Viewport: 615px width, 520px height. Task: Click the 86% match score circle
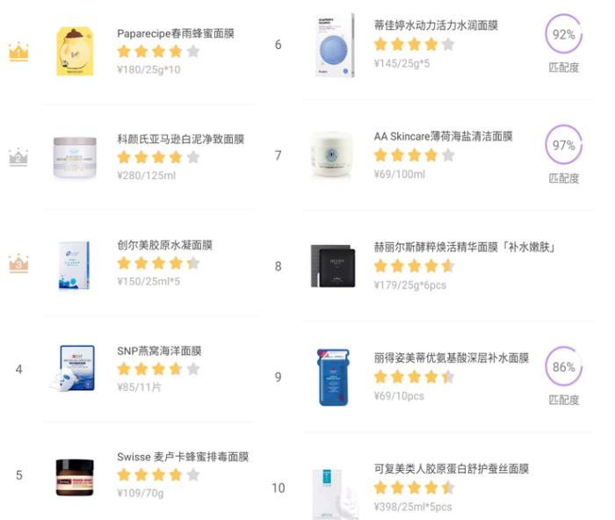tap(563, 367)
